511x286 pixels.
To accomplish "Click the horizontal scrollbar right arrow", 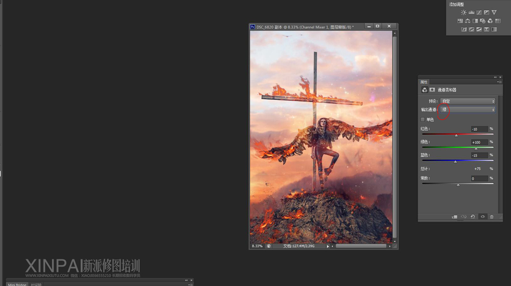I will (x=389, y=246).
